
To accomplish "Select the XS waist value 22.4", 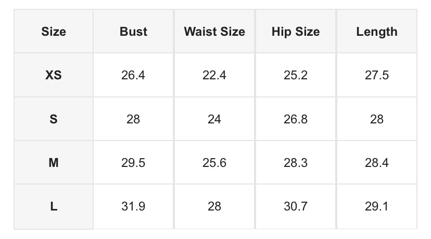I will coord(214,75).
